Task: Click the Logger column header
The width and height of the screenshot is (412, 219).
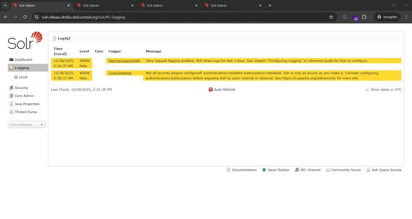Action: 115,51
